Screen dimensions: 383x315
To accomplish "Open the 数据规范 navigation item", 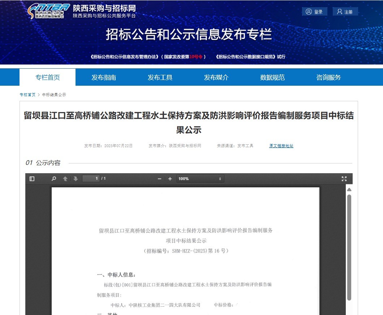I will [x=272, y=77].
